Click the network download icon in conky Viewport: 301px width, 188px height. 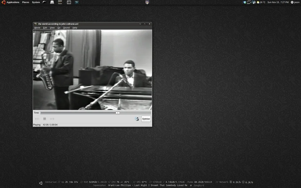(231, 182)
